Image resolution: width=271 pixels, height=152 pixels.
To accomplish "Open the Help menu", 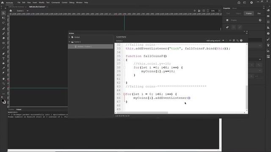I will pyautogui.click(x=86, y=3).
